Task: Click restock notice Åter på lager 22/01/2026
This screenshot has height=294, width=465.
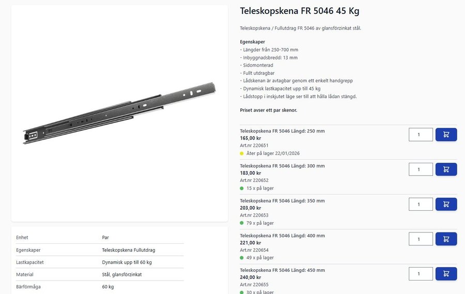Action: click(273, 153)
